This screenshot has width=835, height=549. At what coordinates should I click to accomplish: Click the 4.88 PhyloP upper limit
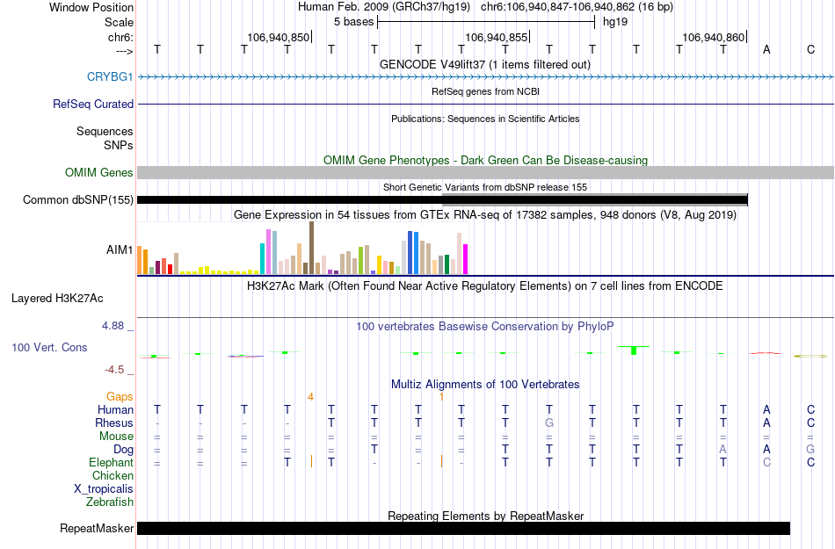[x=113, y=326]
